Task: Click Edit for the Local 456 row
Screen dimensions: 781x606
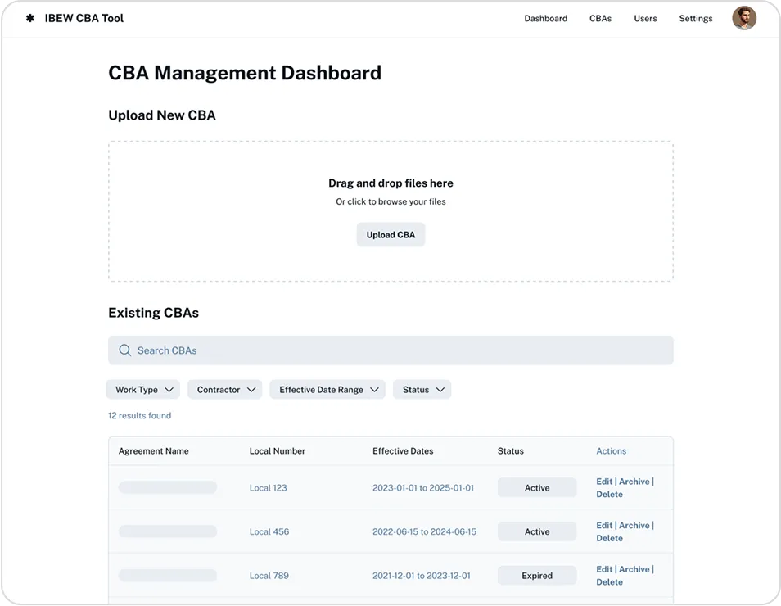Action: [604, 525]
